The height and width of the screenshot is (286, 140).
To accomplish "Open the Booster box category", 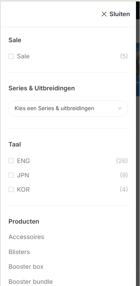I will pyautogui.click(x=26, y=267).
